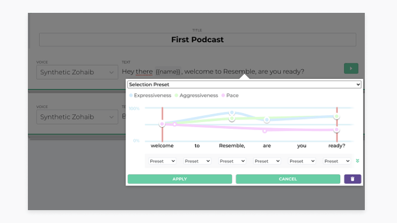The image size is (397, 223).
Task: Click the green play button
Action: tap(351, 68)
